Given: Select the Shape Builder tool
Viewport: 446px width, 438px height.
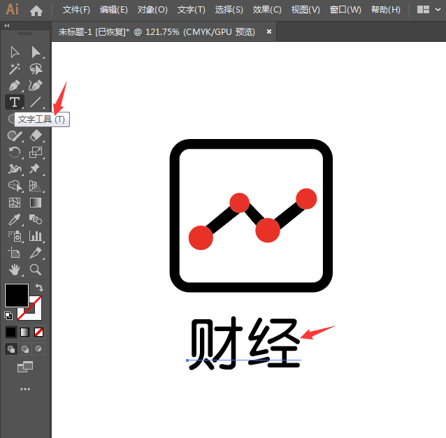Looking at the screenshot, I should point(15,186).
